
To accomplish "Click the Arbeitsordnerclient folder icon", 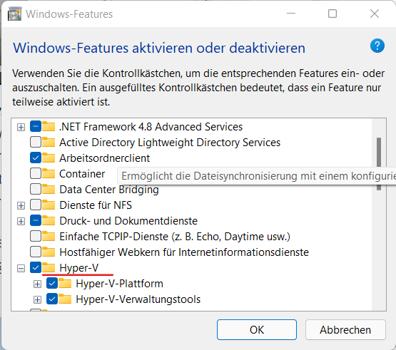I will [x=49, y=158].
